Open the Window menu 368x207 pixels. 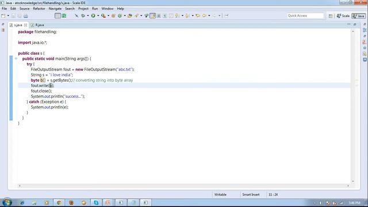click(108, 9)
